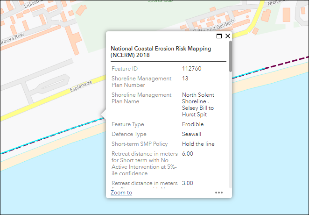Click the 6.00 retreat distance value
This screenshot has height=215, width=309.
188,154
